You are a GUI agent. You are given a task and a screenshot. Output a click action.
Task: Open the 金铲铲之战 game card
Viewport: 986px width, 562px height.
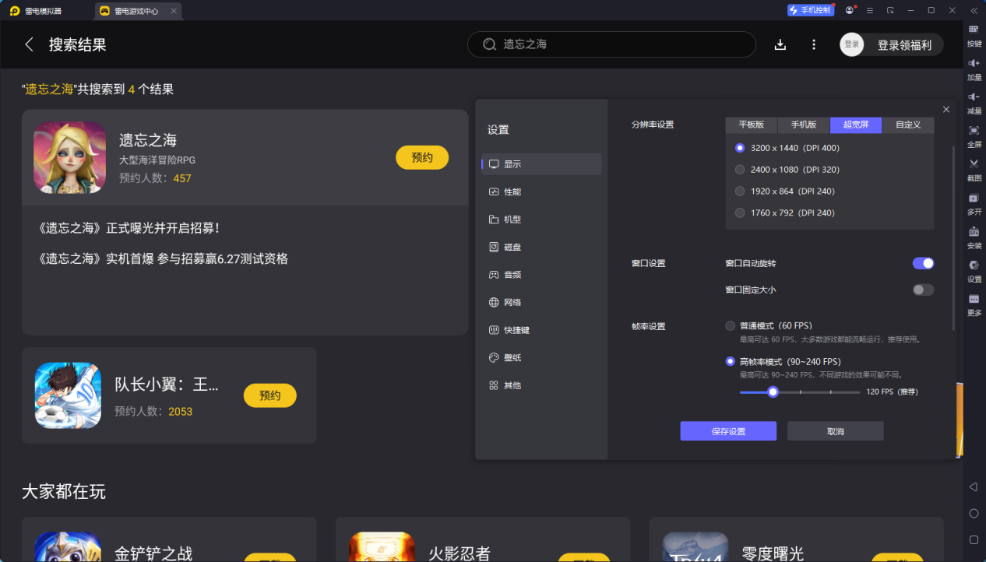tap(169, 539)
